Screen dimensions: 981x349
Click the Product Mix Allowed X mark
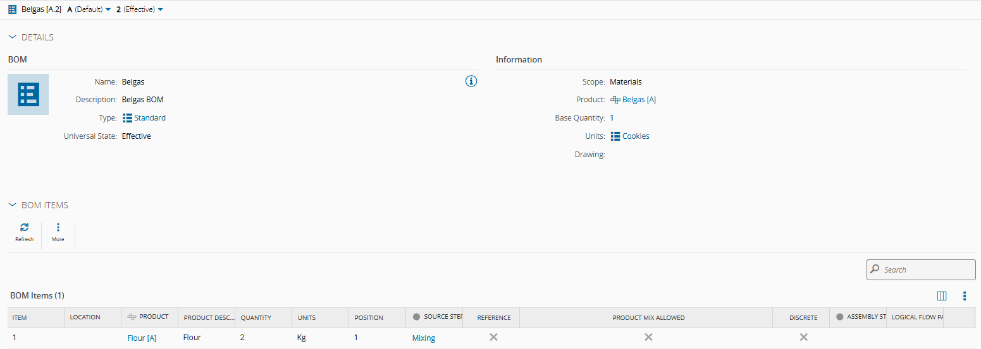[648, 338]
